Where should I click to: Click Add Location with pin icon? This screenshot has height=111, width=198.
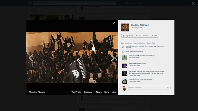[142, 36]
